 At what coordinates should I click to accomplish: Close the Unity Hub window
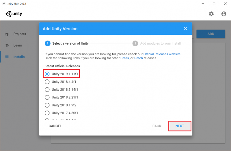[225, 3]
